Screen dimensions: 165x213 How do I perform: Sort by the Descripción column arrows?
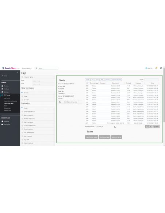coord(124,83)
